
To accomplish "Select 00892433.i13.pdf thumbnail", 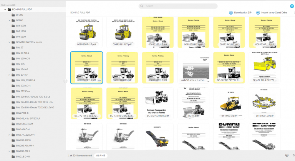I will click(x=157, y=68).
